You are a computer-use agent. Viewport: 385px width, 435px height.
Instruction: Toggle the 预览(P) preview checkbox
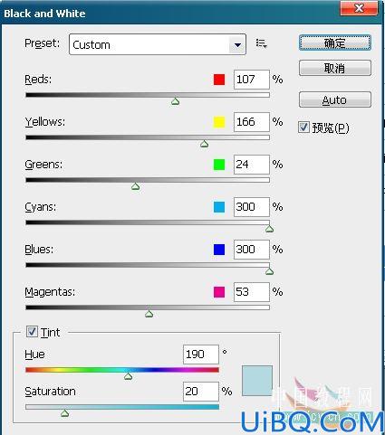303,128
